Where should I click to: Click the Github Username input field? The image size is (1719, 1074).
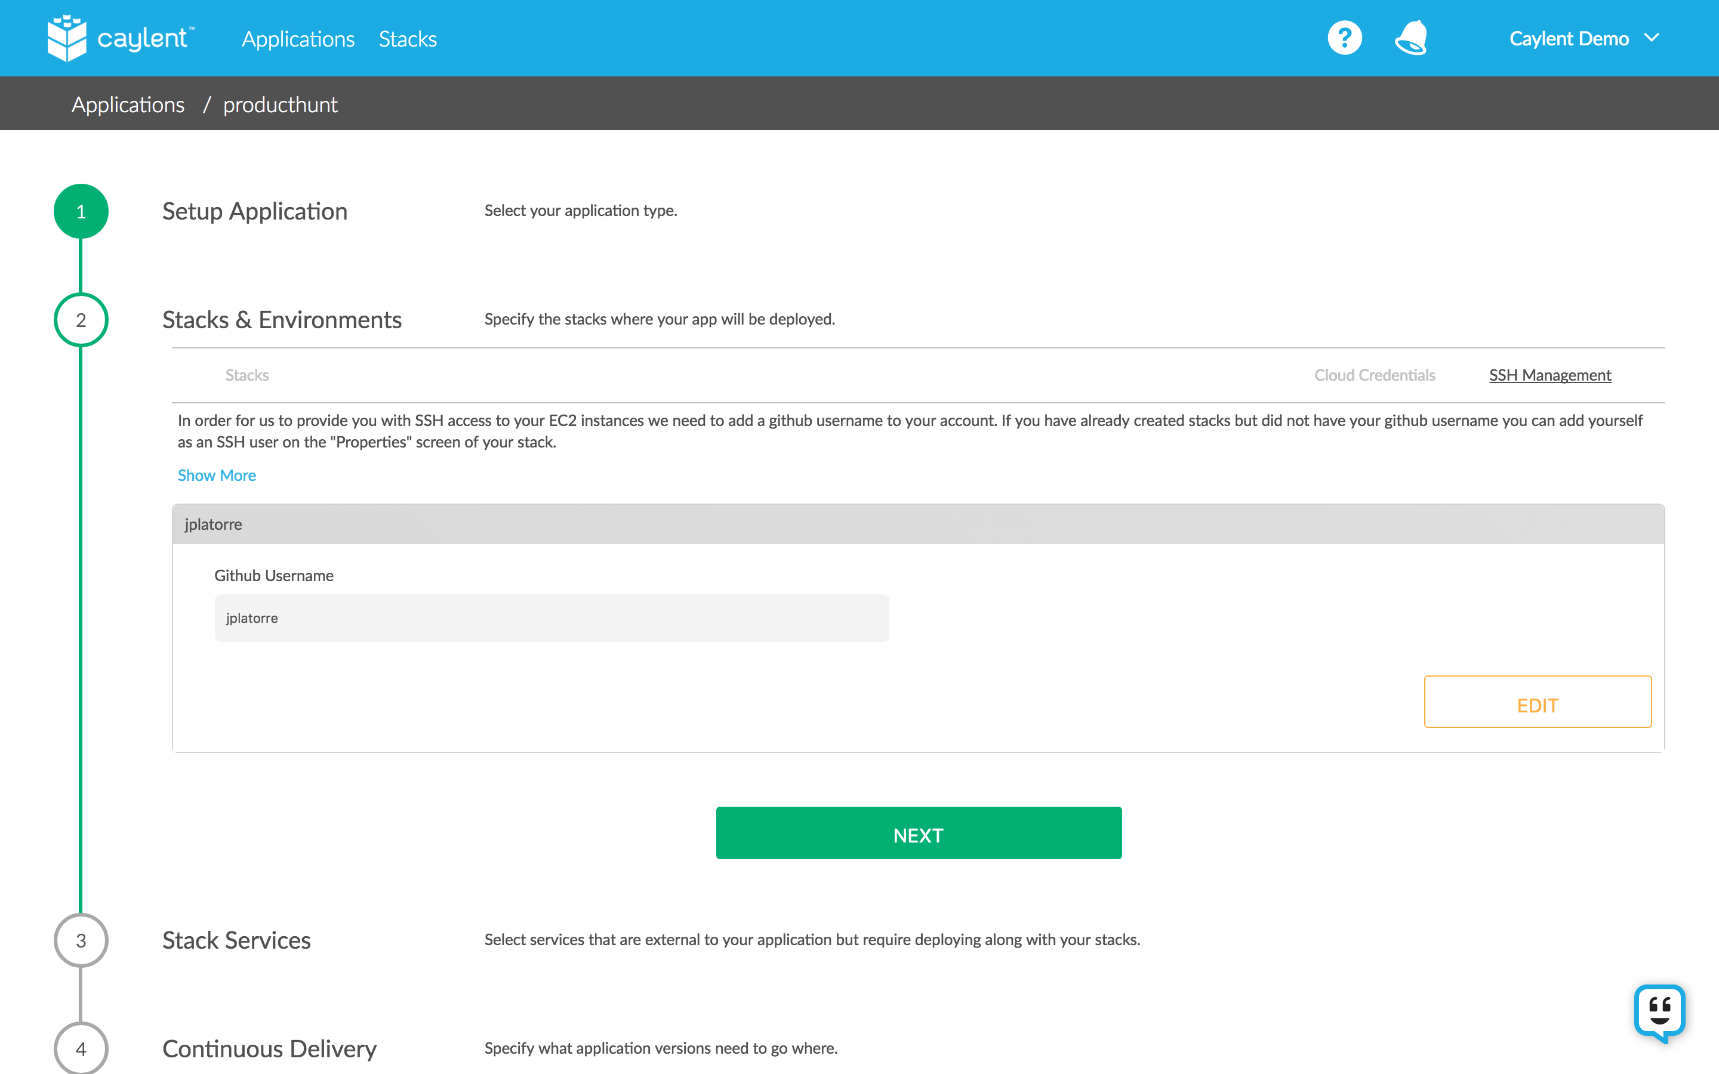pos(552,618)
